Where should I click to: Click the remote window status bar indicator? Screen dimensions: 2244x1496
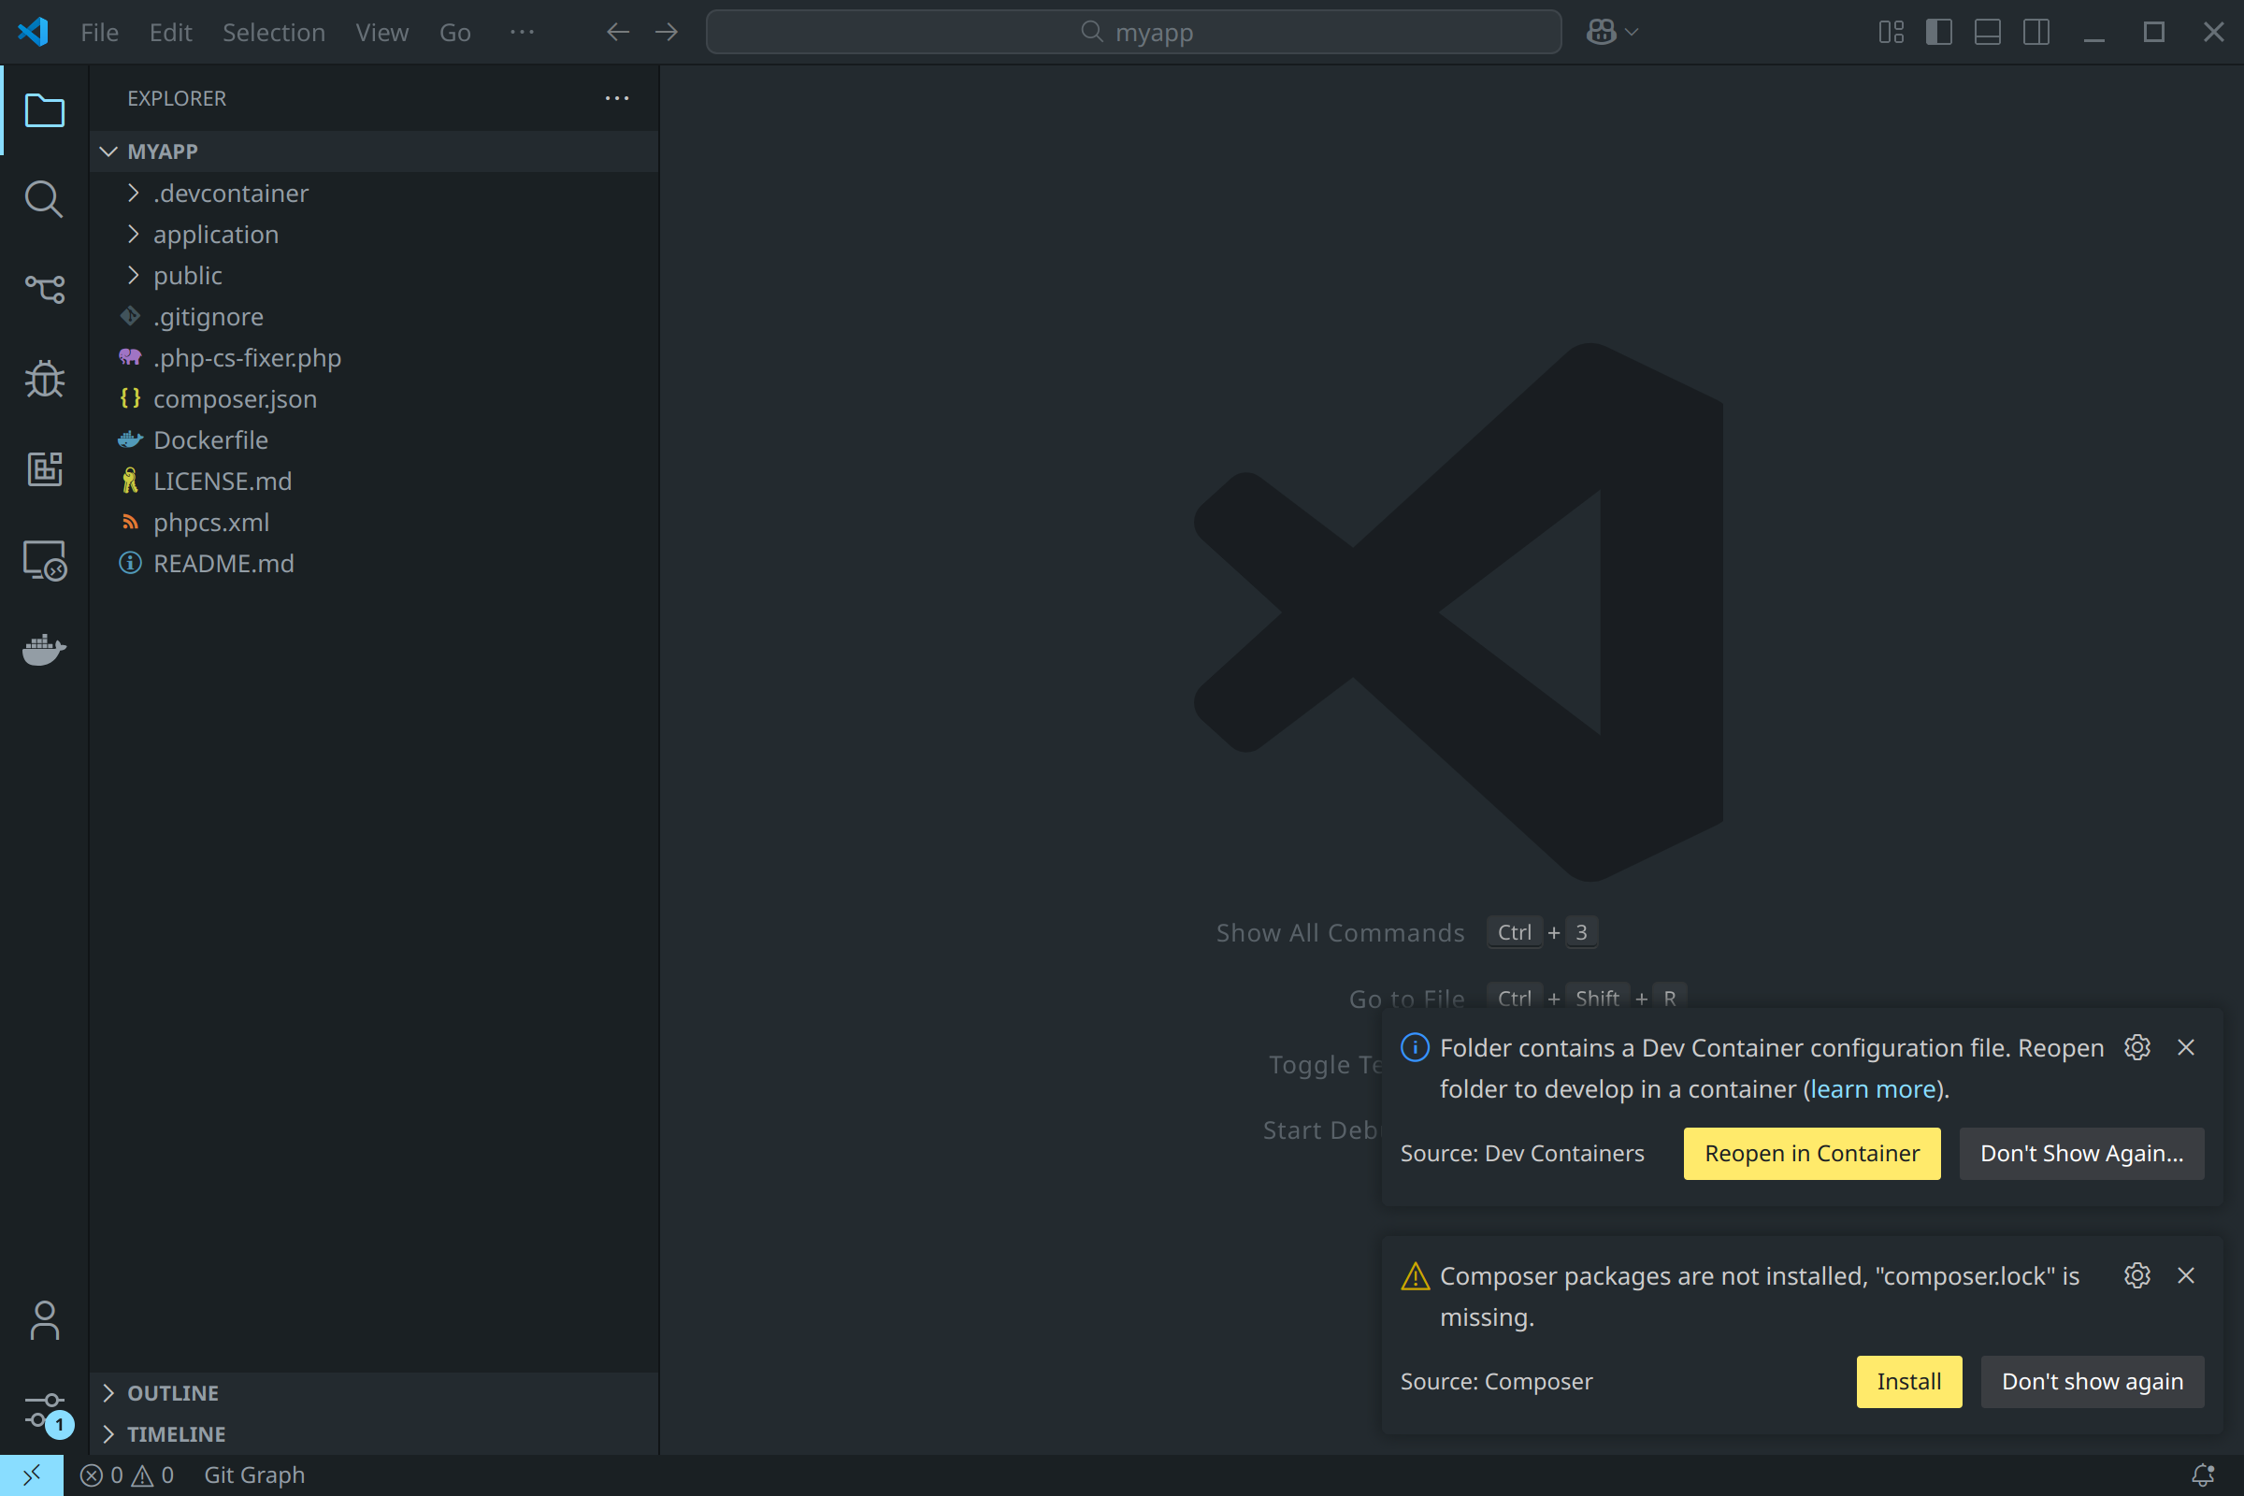[x=32, y=1475]
